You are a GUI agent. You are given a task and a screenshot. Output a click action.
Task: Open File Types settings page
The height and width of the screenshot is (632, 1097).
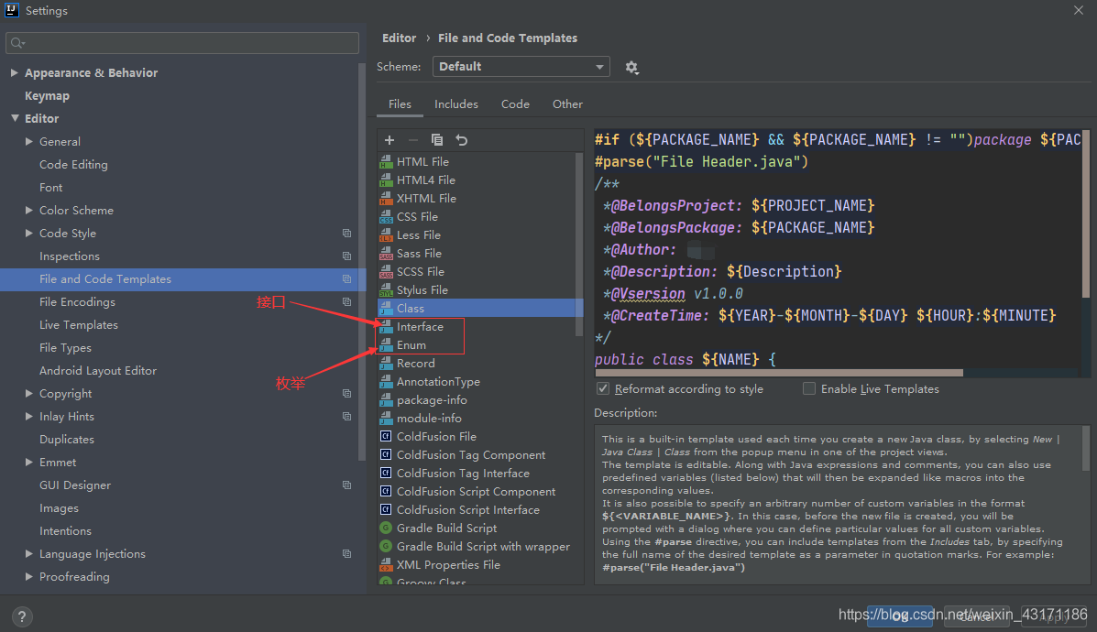point(65,348)
